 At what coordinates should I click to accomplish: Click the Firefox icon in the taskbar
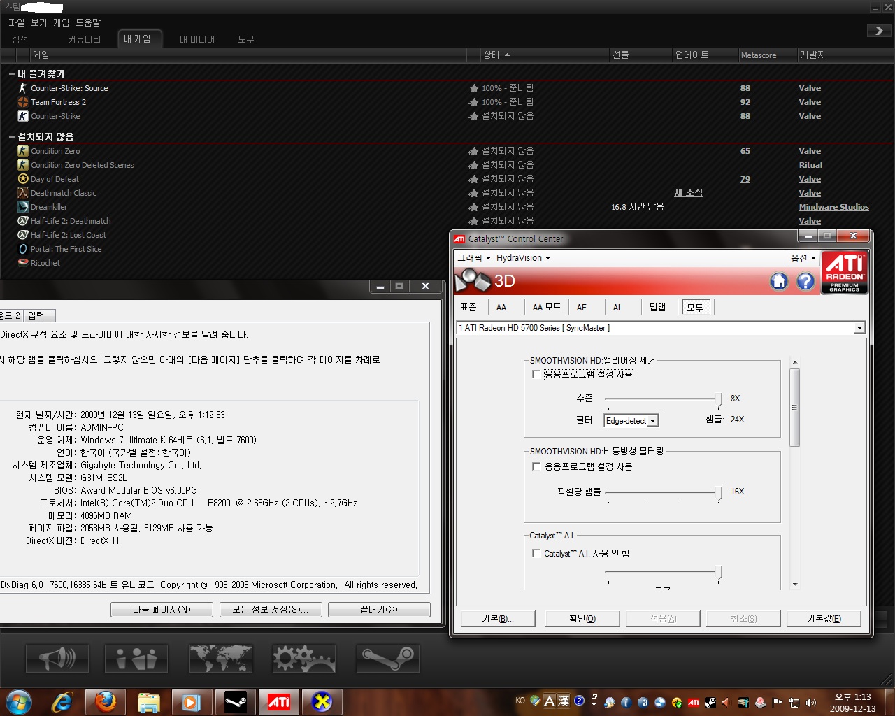point(106,701)
